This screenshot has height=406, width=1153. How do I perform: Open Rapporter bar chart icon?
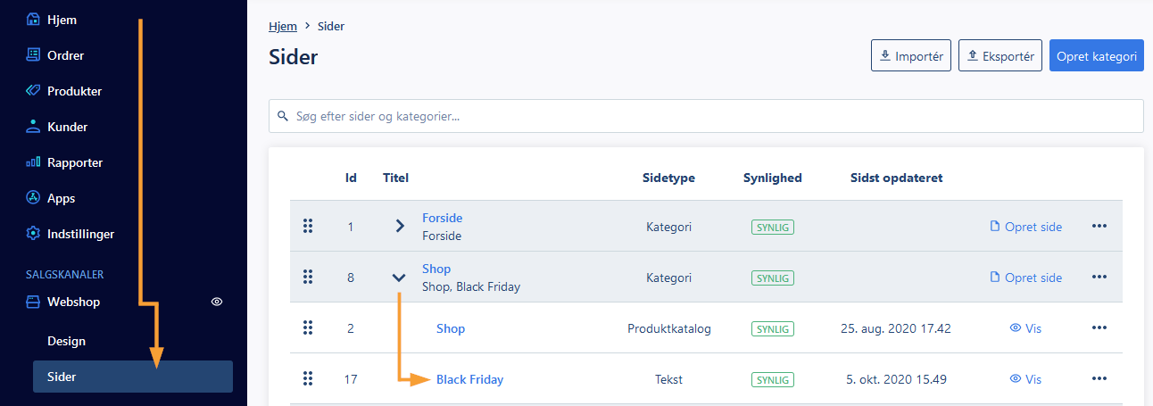tap(33, 162)
